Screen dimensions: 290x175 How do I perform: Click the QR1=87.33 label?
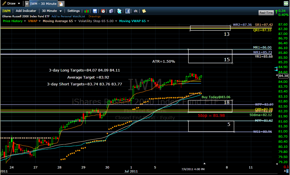tap(262, 30)
